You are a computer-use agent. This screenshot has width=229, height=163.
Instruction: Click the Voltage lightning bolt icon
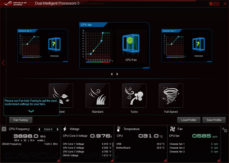point(65,129)
